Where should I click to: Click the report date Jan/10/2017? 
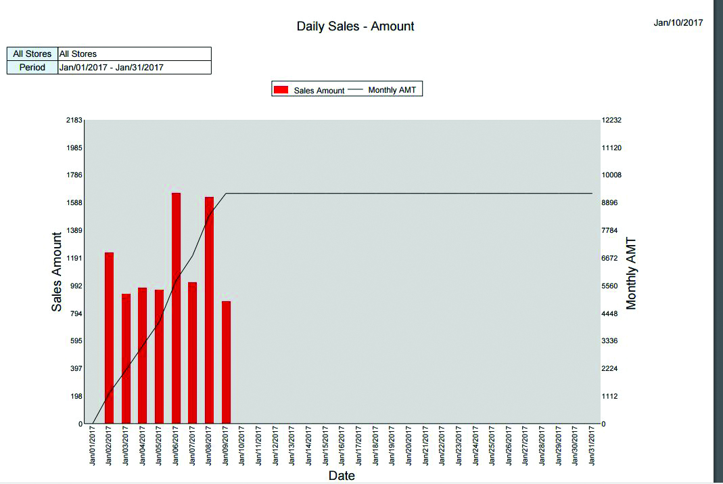[678, 22]
